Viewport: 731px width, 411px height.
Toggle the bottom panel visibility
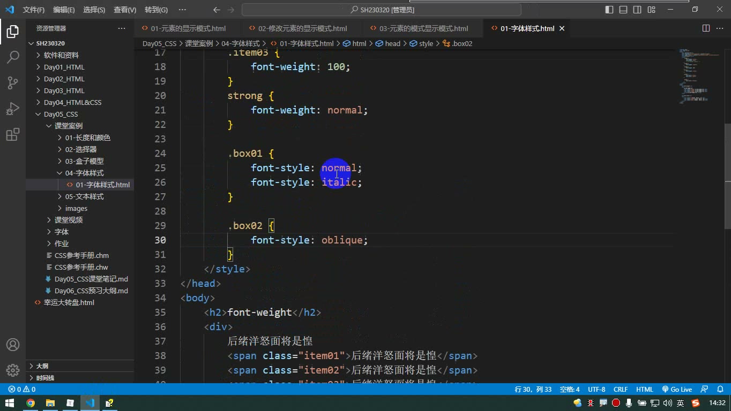click(623, 10)
